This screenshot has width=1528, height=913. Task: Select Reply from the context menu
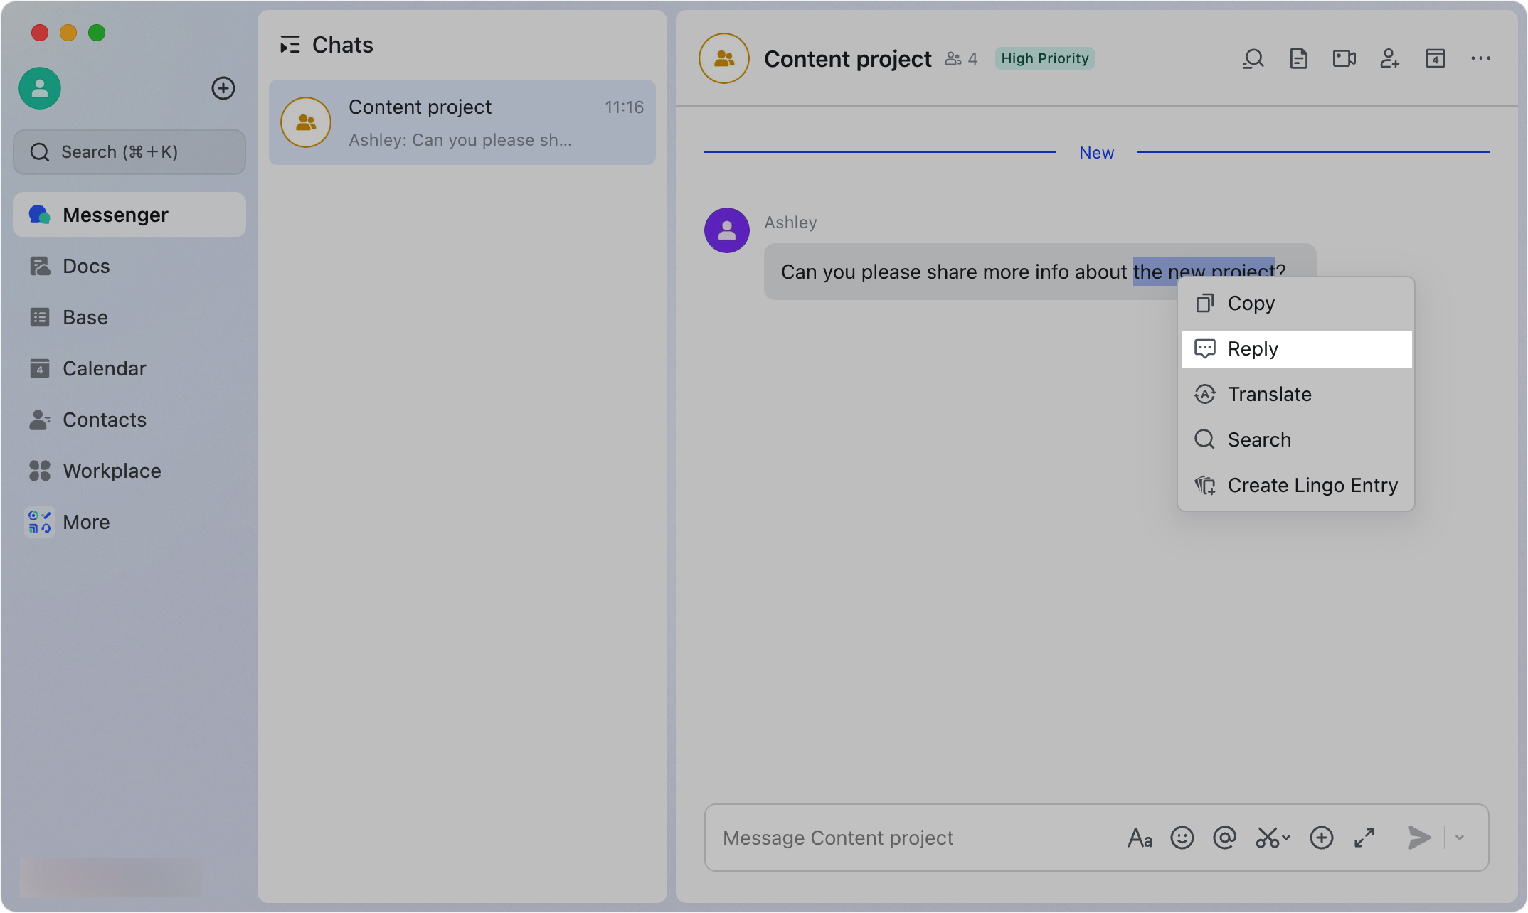pos(1252,348)
